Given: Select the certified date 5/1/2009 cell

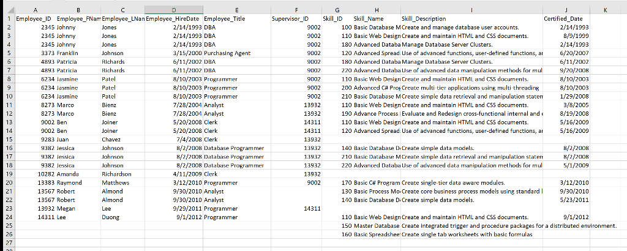Looking at the screenshot, I should pos(566,165).
